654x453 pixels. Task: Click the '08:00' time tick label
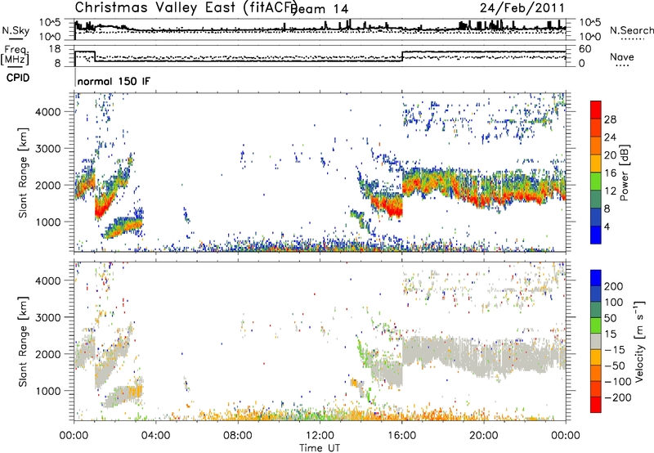click(238, 436)
